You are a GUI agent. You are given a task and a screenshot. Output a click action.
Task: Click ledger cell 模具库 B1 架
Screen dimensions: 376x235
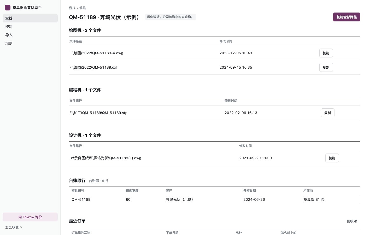tap(314, 199)
